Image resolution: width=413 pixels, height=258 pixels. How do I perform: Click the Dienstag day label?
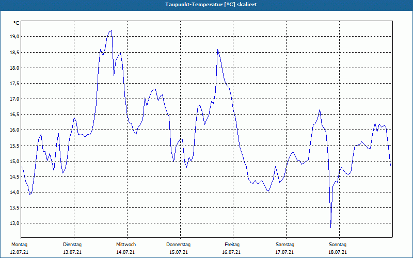point(72,245)
